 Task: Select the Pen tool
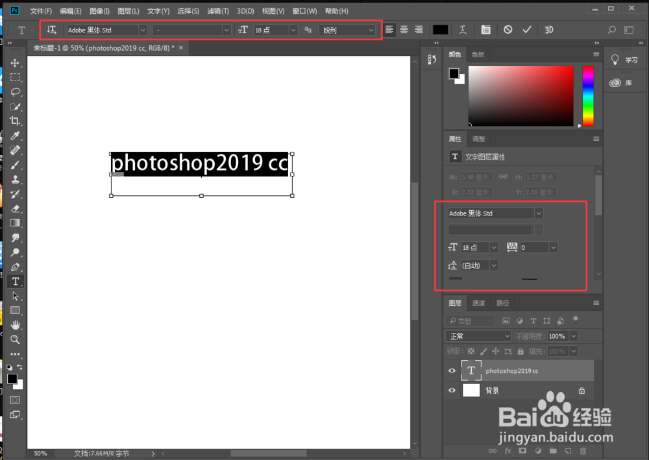click(x=15, y=267)
